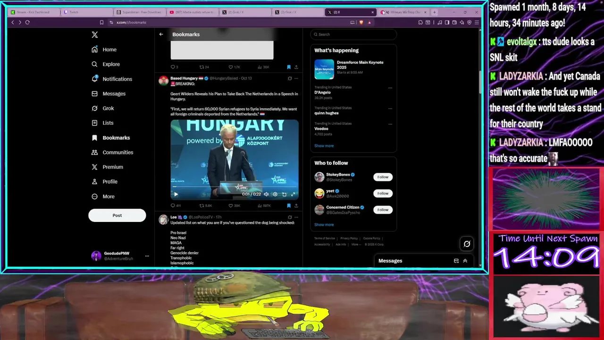This screenshot has height=340, width=604.
Task: Click the X search field
Action: [353, 34]
